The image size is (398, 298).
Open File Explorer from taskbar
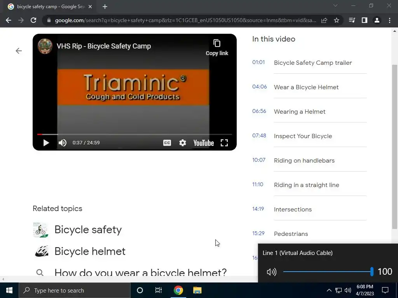pyautogui.click(x=197, y=290)
